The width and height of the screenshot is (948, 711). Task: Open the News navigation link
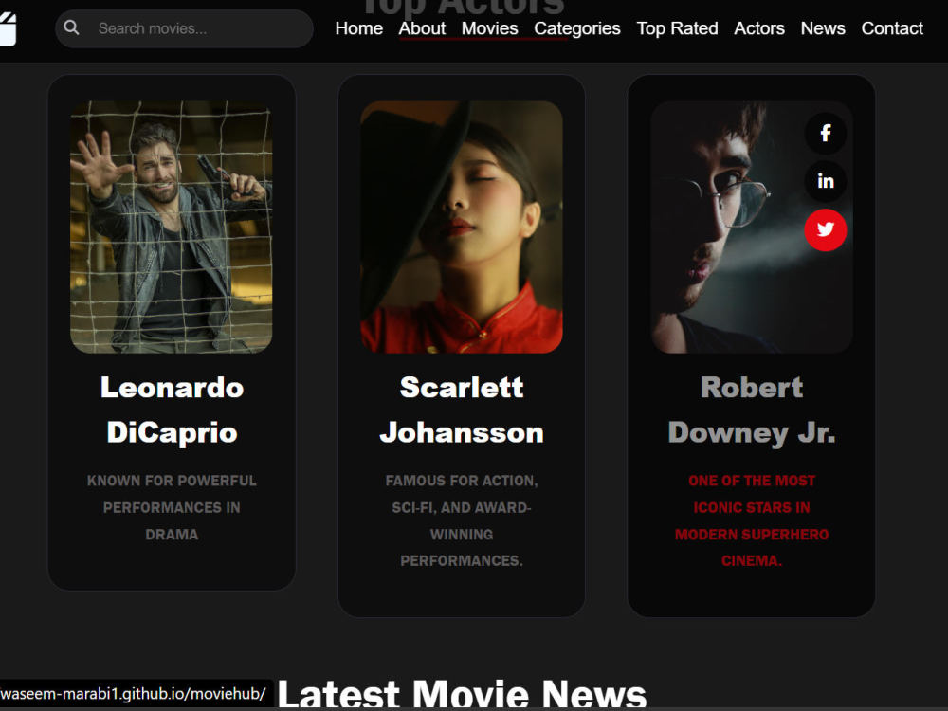822,28
